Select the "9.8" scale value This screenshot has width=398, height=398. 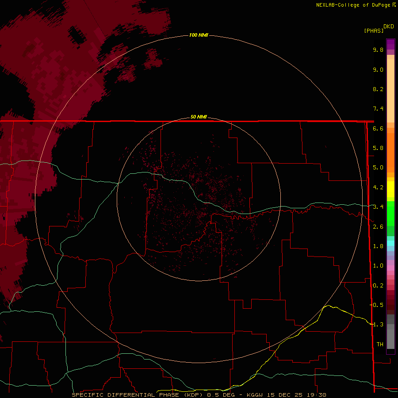(378, 50)
